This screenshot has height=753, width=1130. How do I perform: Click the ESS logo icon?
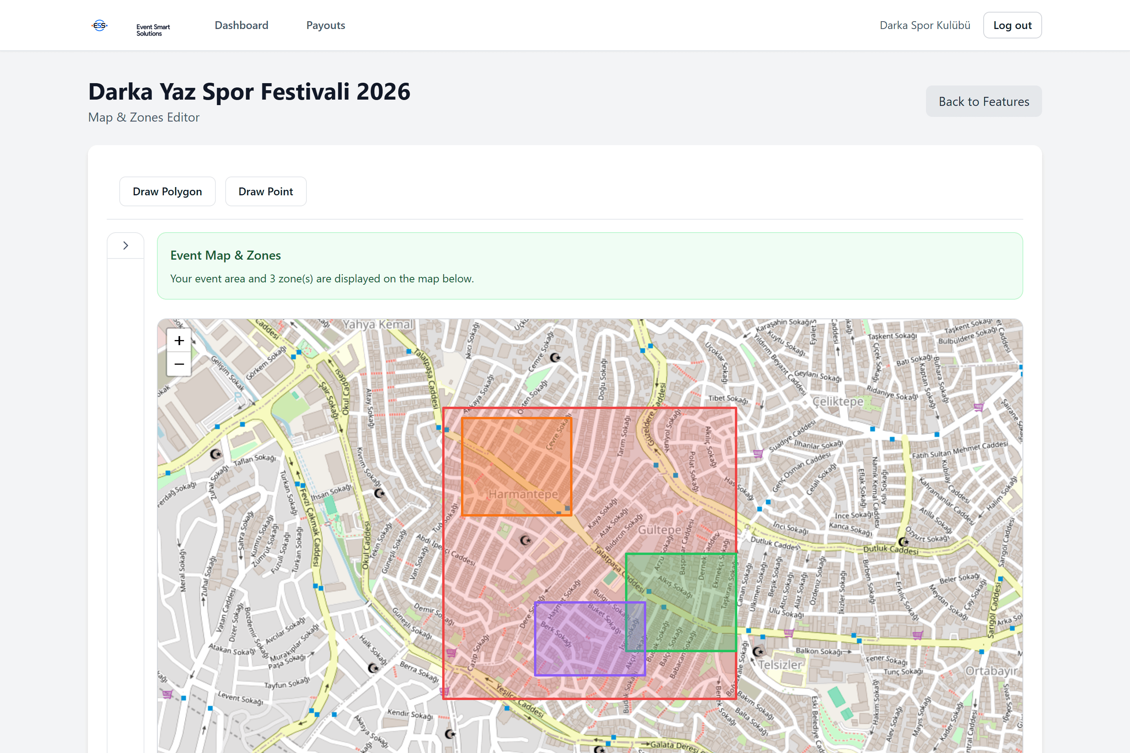pos(99,25)
